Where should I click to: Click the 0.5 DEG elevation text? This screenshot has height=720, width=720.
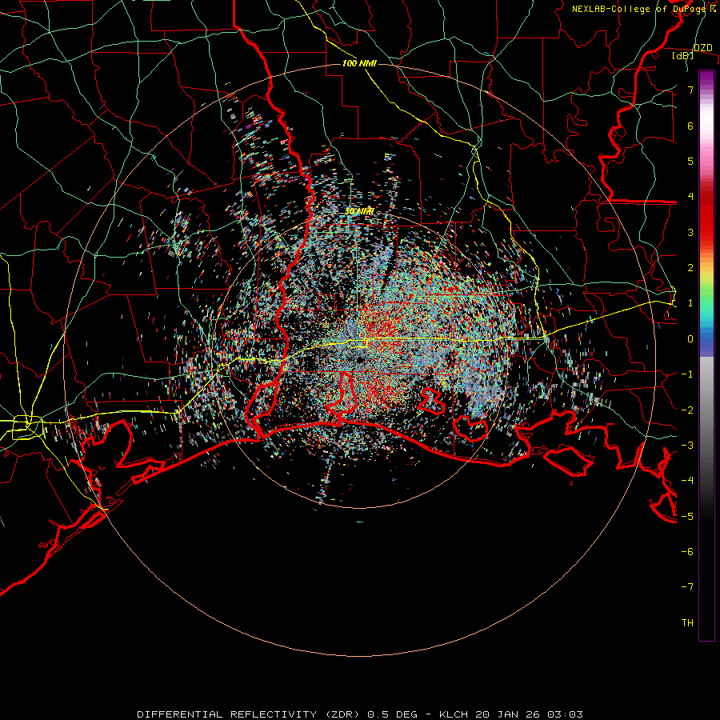click(x=392, y=714)
